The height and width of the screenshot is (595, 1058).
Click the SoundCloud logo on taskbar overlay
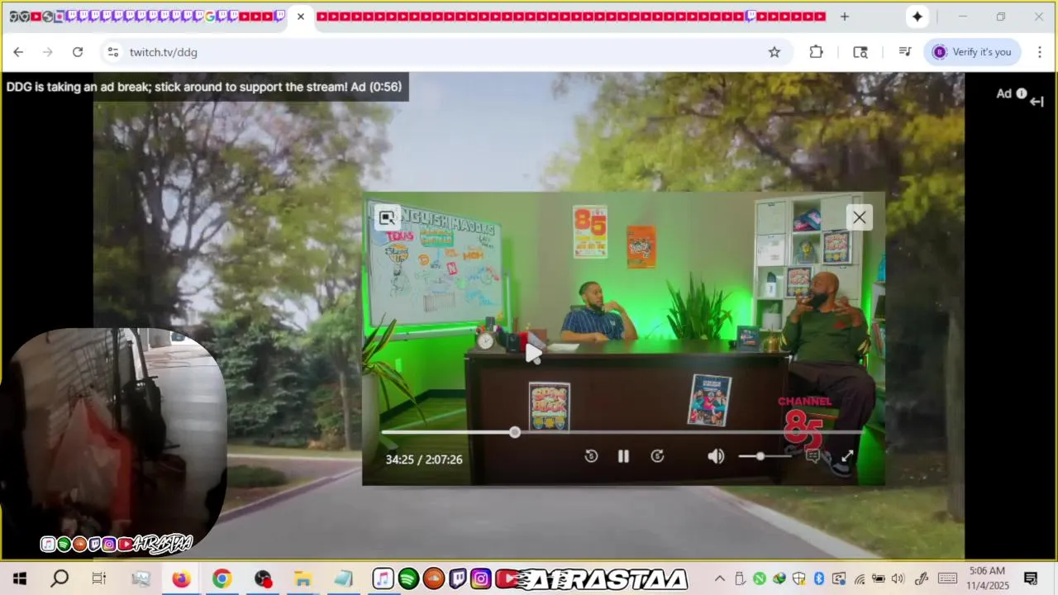(x=433, y=578)
